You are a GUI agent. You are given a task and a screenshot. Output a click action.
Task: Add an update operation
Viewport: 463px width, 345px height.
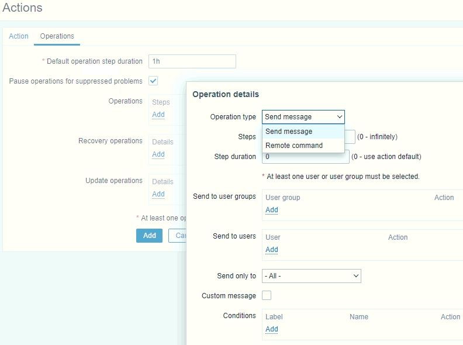(x=158, y=194)
